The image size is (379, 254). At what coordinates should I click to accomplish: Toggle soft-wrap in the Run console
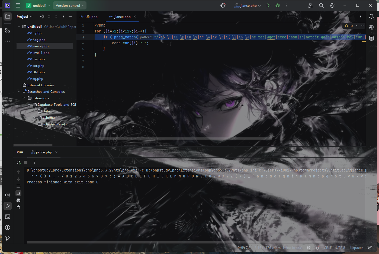(x=18, y=186)
